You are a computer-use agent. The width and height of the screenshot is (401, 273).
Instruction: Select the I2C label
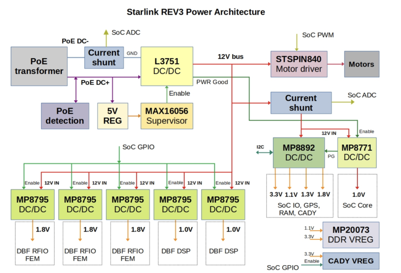[x=260, y=147]
